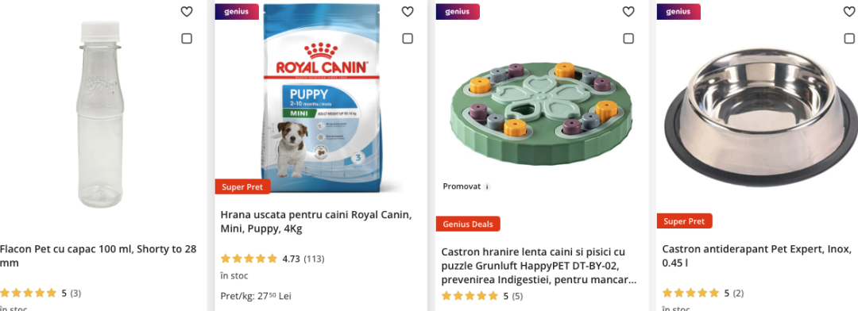
Task: Favorite the Pet Expert inox bowl heart
Action: point(849,11)
